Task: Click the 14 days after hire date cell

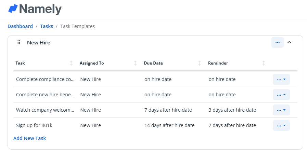Action: 169,125
